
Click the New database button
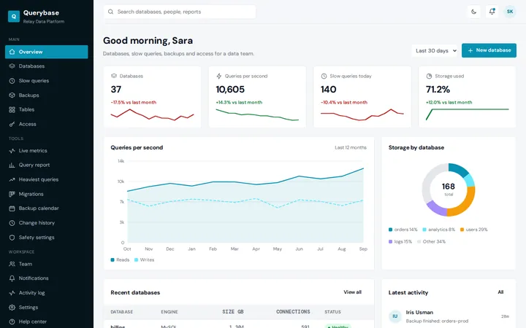click(x=489, y=50)
